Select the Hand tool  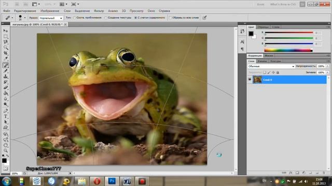[x=6, y=145]
